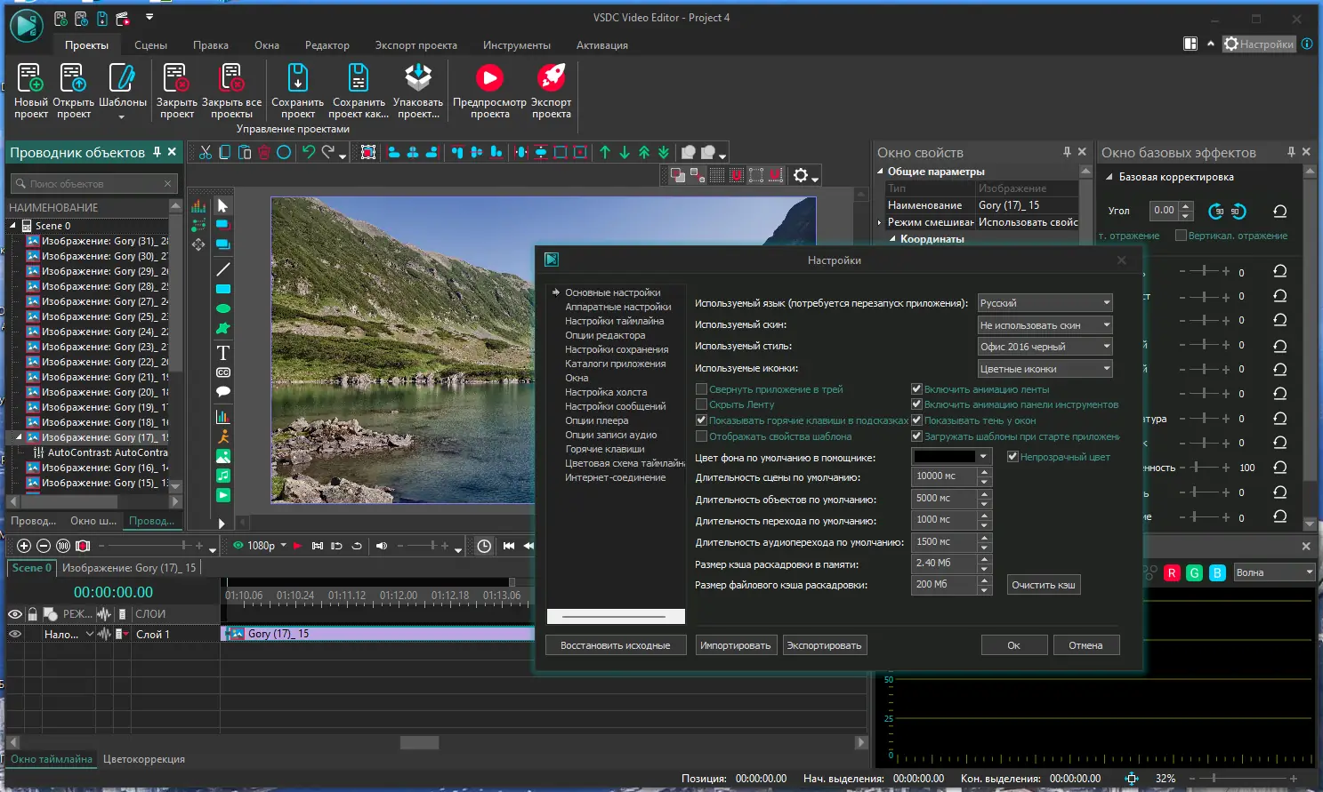1323x792 pixels.
Task: Collapse the 'Общие параметры' section
Action: tap(879, 171)
